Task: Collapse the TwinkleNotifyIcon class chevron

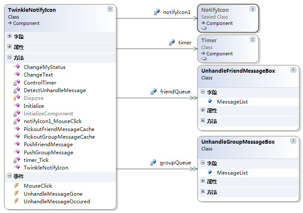Action: (110, 9)
